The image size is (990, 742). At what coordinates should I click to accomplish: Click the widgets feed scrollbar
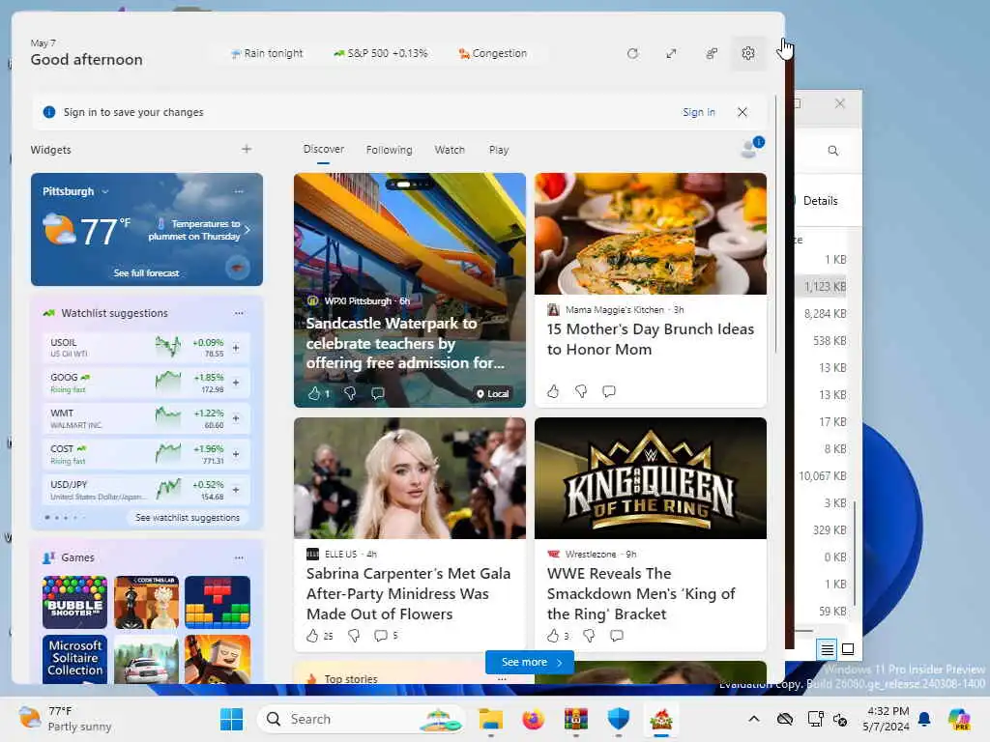pos(775,224)
